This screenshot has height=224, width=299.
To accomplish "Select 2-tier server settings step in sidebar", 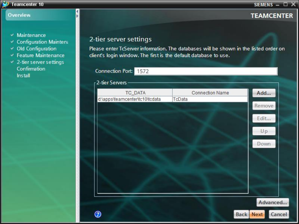I will (40, 62).
